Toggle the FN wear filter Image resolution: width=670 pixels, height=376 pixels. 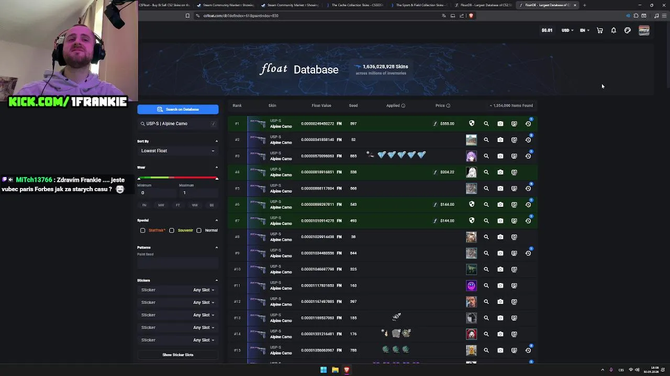(x=144, y=205)
